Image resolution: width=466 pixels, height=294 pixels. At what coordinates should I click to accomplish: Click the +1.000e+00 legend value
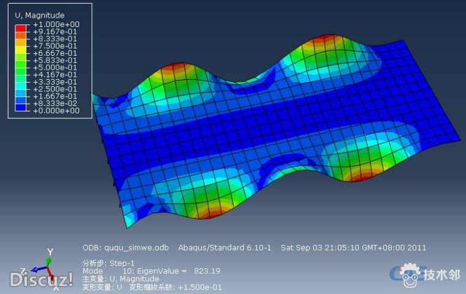pos(56,24)
